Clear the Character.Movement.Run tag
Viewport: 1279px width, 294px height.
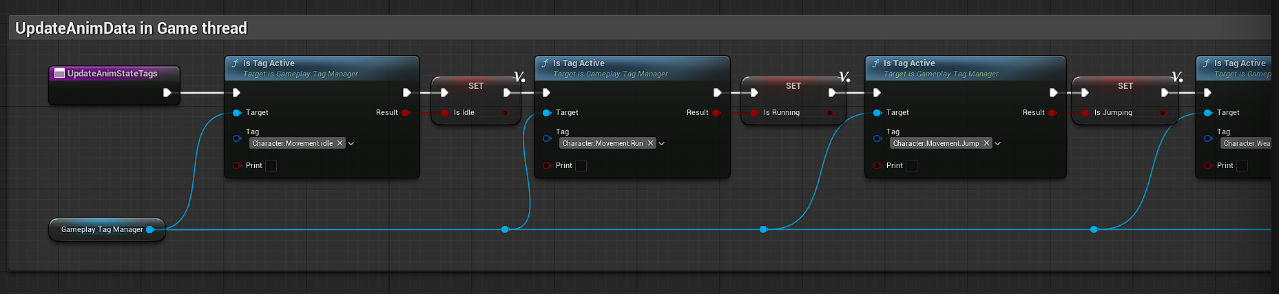[650, 143]
